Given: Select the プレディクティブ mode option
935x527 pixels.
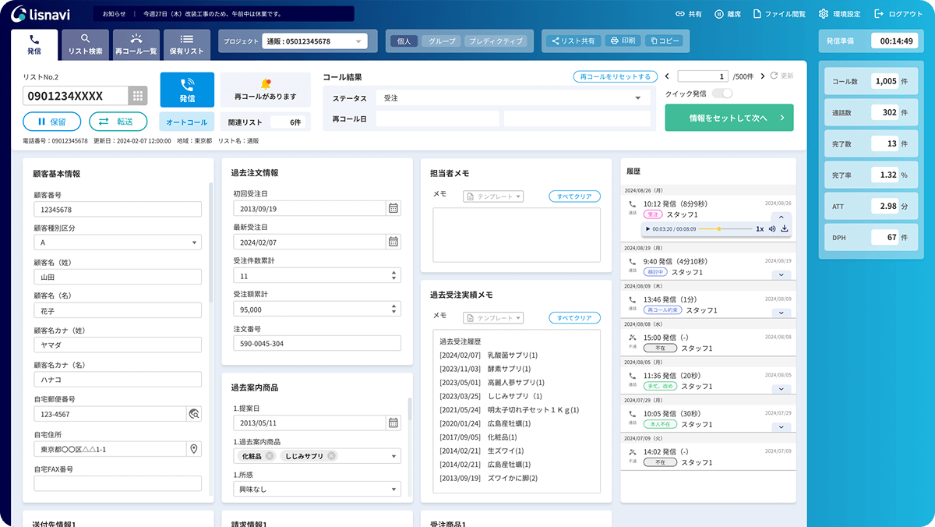Looking at the screenshot, I should click(495, 41).
